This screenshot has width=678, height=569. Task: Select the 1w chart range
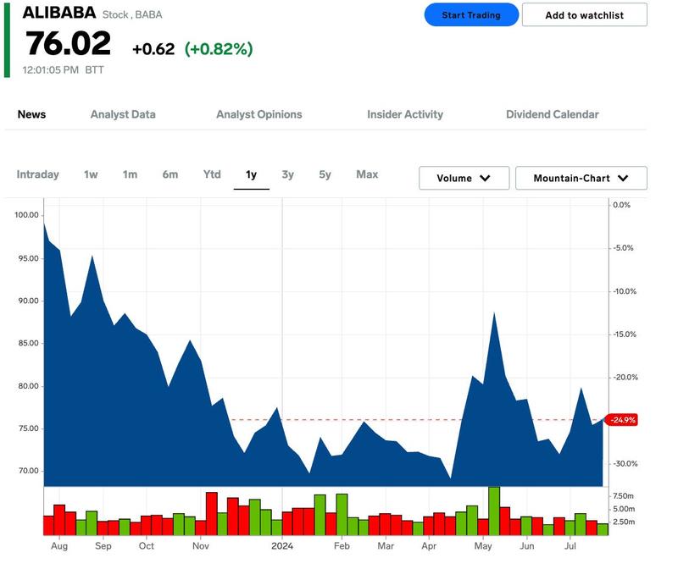tap(91, 174)
